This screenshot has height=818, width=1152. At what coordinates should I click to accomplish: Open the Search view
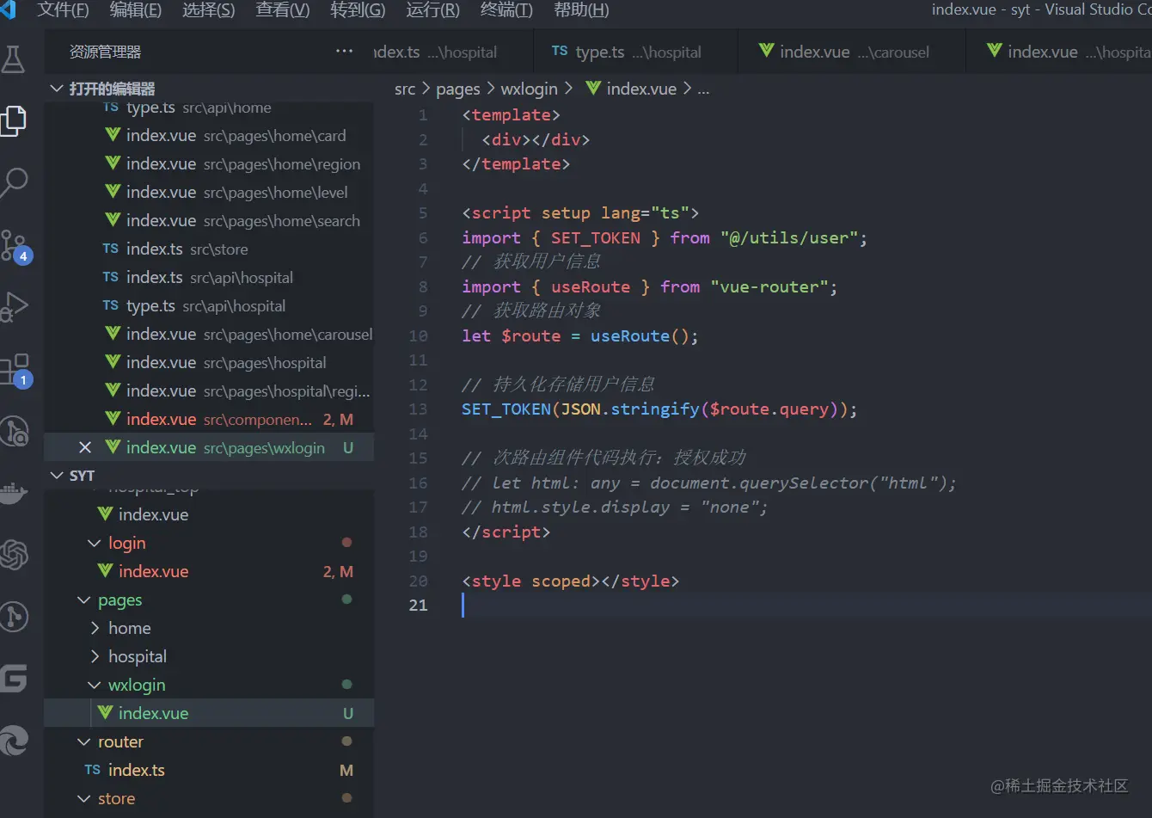(x=15, y=181)
